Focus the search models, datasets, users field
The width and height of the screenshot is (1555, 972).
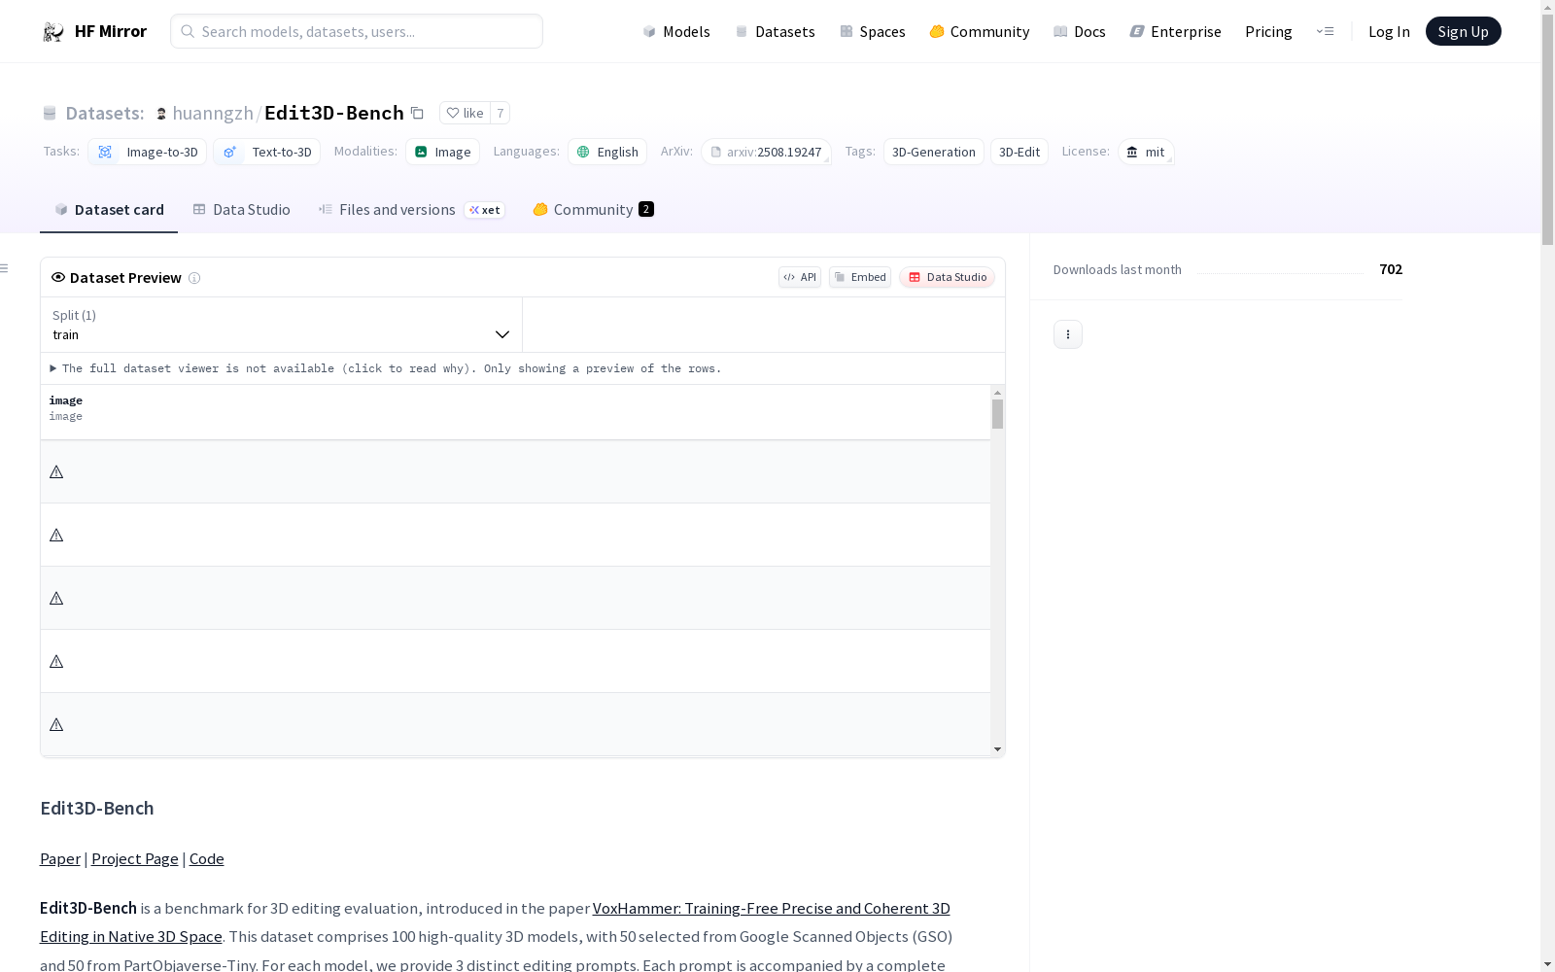pyautogui.click(x=357, y=31)
